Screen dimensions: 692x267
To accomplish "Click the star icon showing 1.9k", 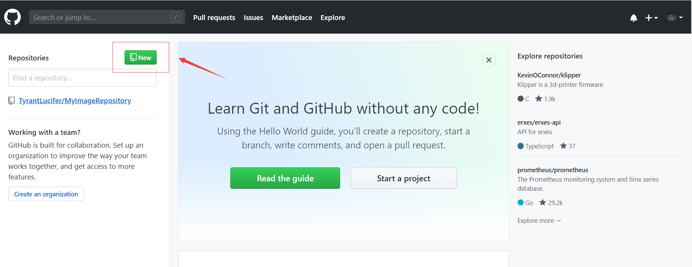I will coord(539,99).
